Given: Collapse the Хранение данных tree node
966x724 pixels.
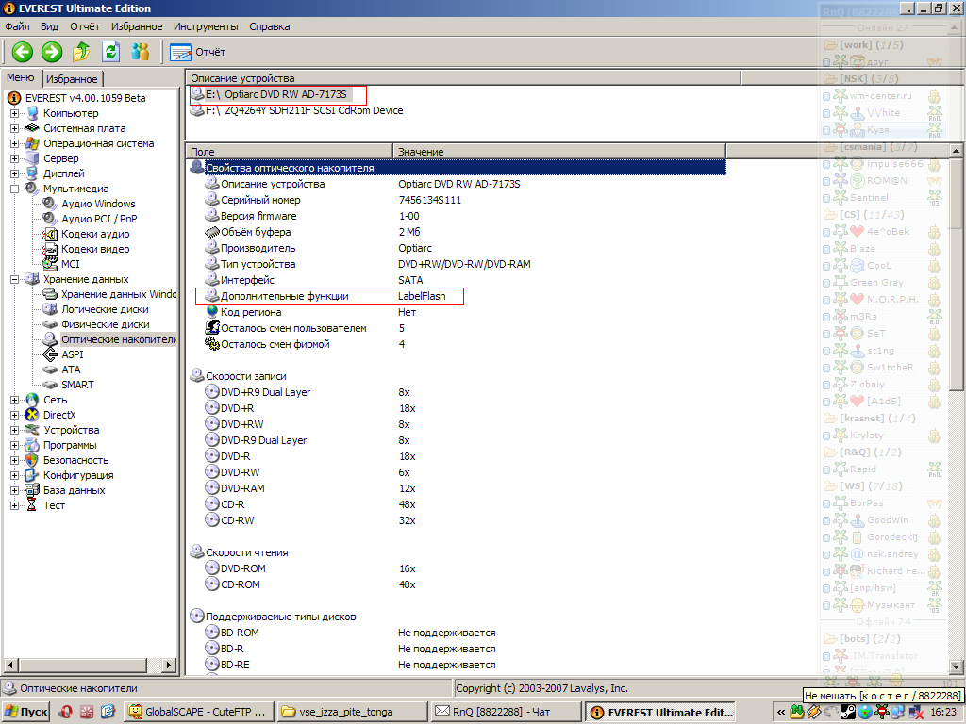Looking at the screenshot, I should point(14,279).
